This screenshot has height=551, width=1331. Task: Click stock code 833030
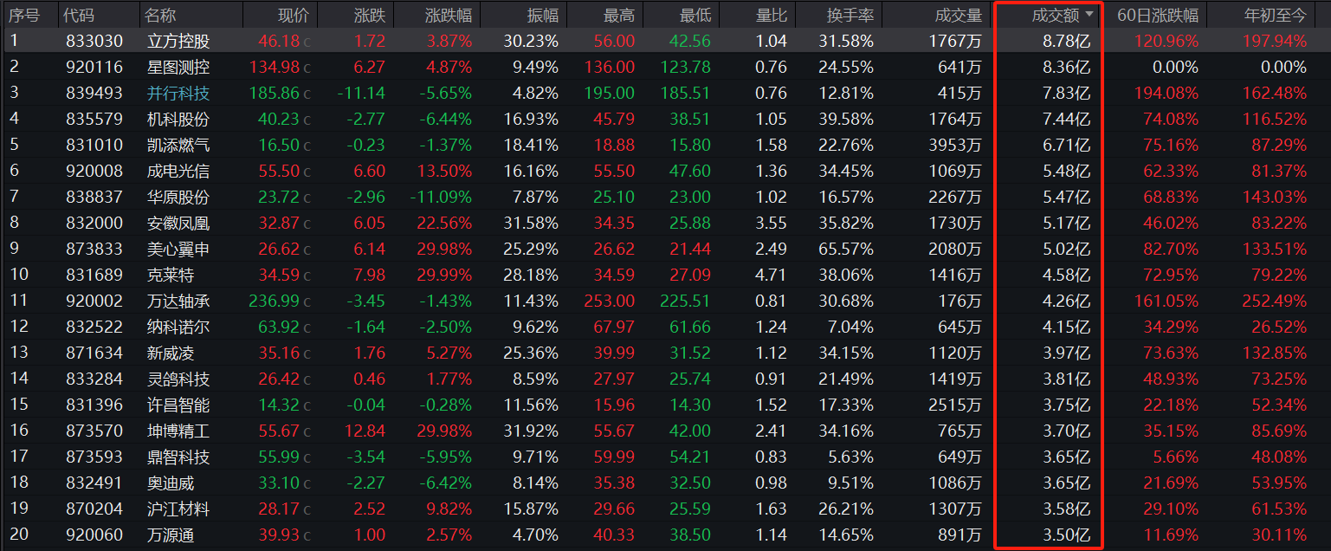click(94, 41)
